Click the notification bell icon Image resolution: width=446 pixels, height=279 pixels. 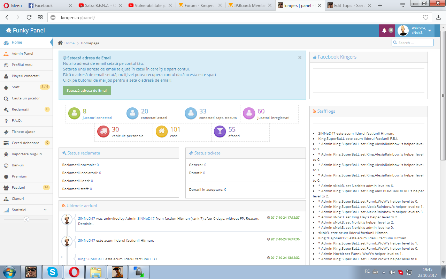tap(384, 31)
